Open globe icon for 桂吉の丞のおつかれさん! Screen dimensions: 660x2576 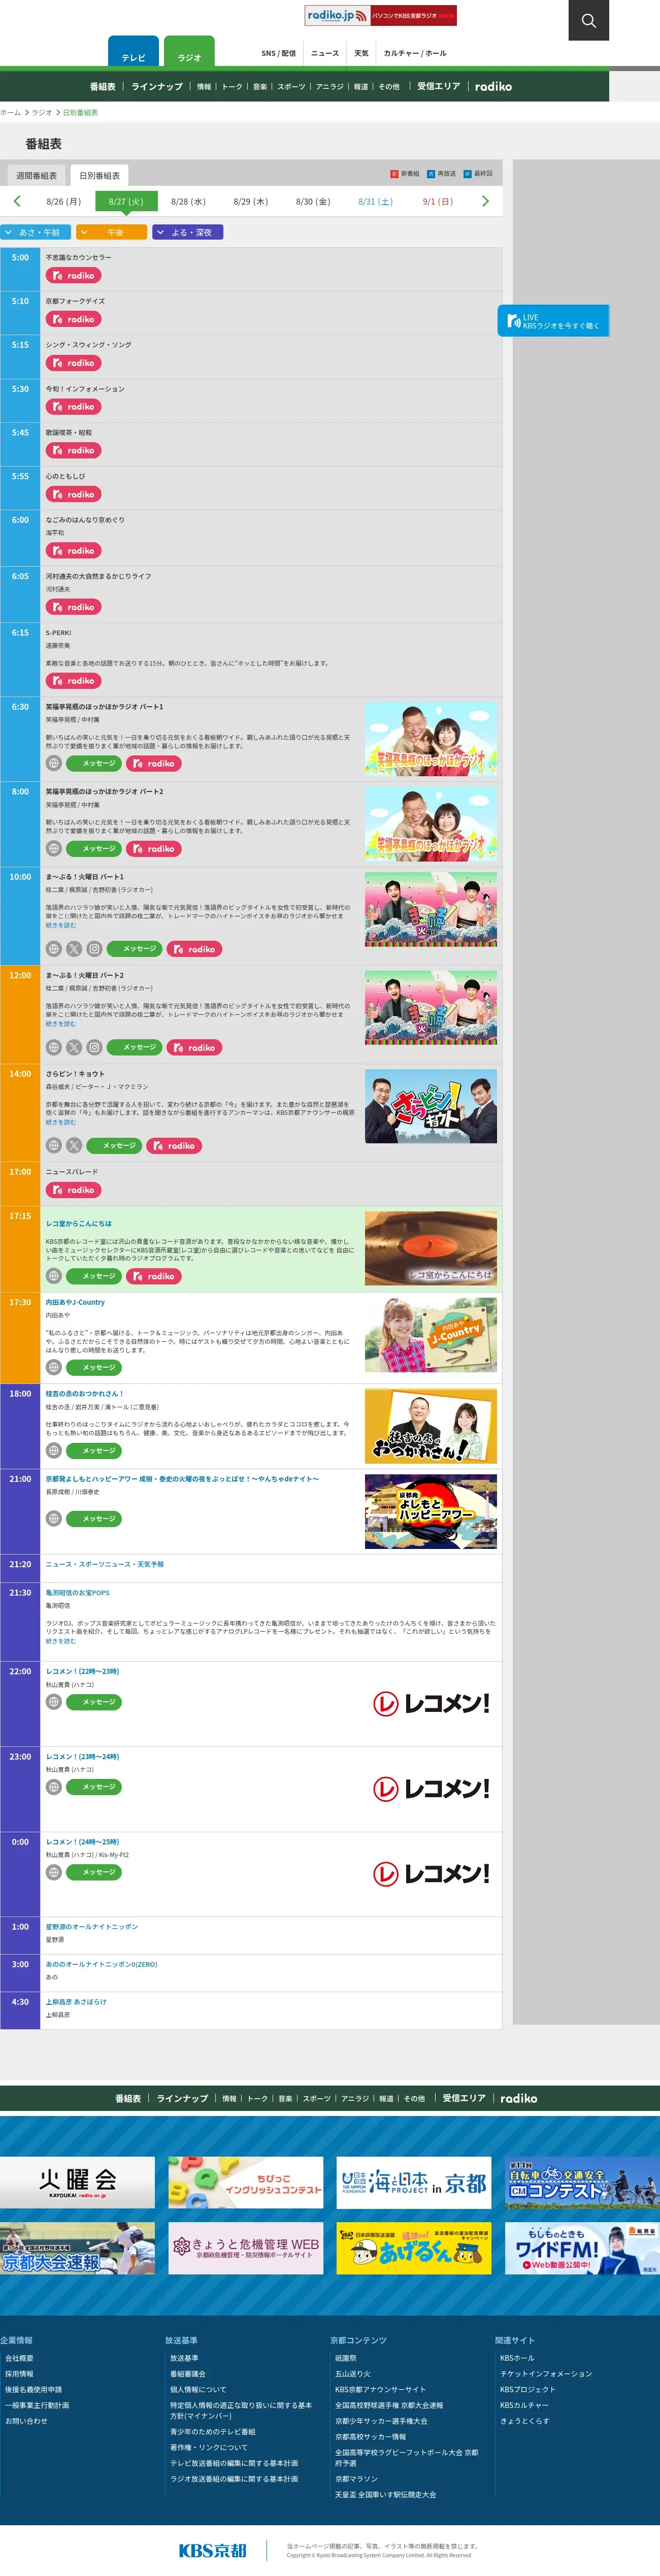pyautogui.click(x=54, y=1450)
